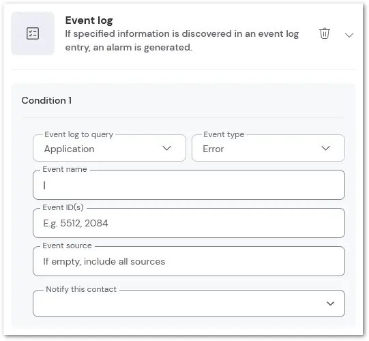Click the Event name field label
369x341 pixels.
[65, 169]
